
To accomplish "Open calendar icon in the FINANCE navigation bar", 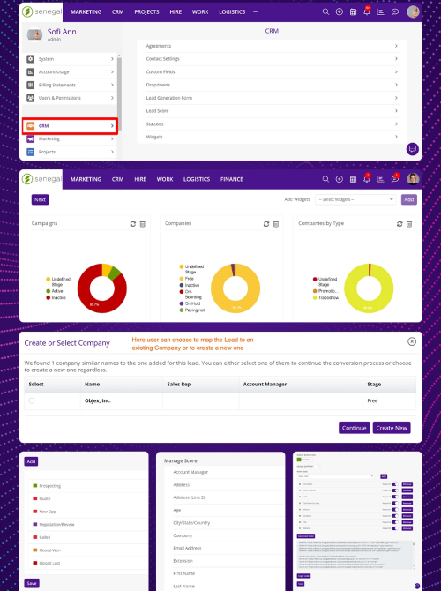I will point(353,179).
